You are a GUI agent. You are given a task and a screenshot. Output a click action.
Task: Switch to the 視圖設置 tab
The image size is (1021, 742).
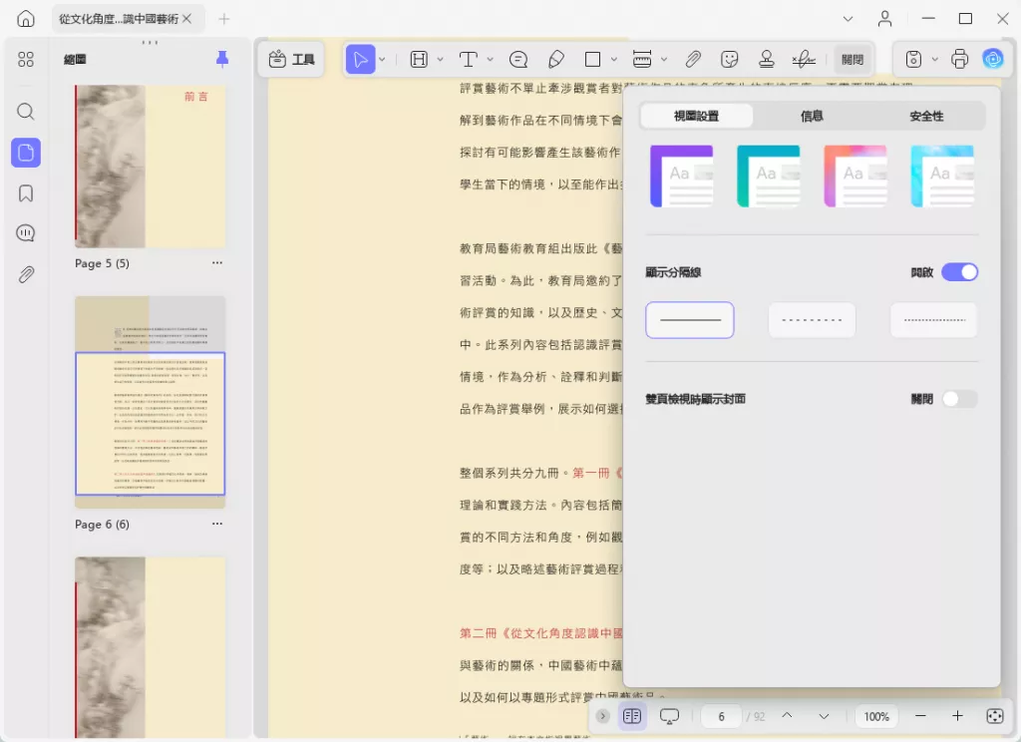pos(697,116)
